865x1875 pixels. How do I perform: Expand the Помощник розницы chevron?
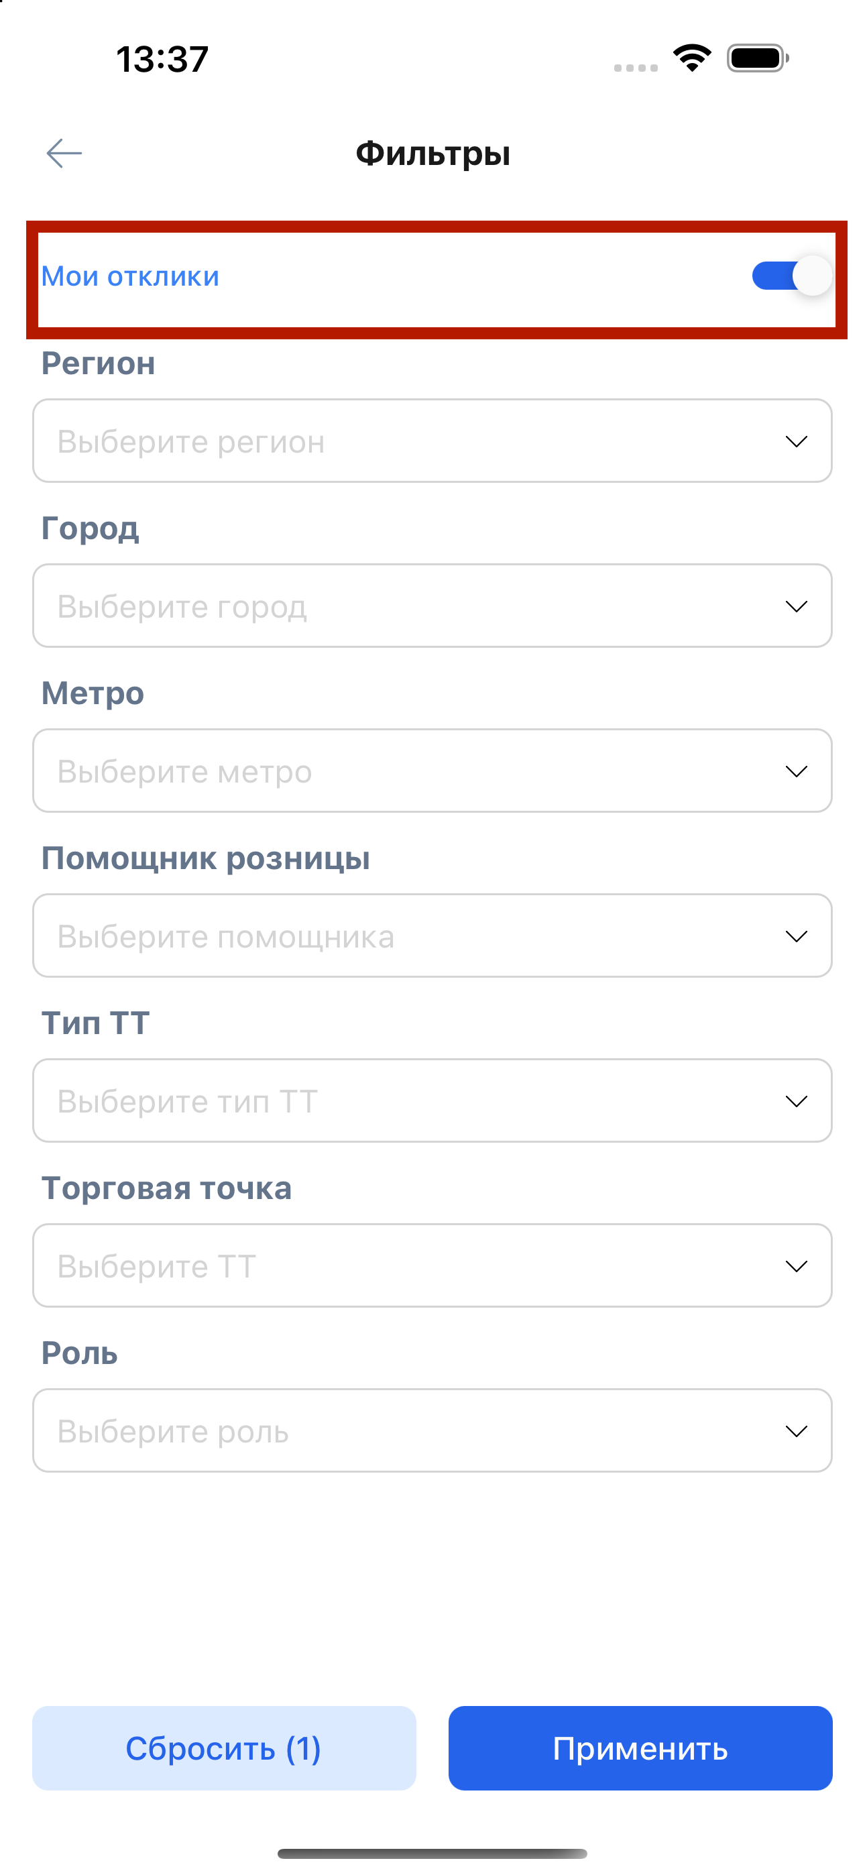[x=797, y=936]
